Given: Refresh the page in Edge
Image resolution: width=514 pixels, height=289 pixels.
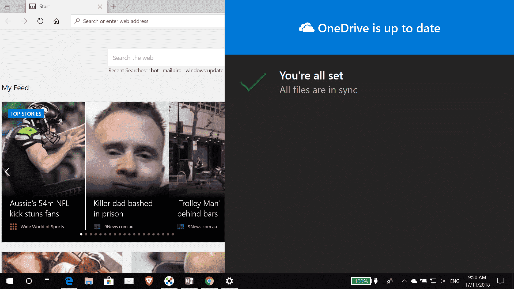Looking at the screenshot, I should (x=40, y=21).
